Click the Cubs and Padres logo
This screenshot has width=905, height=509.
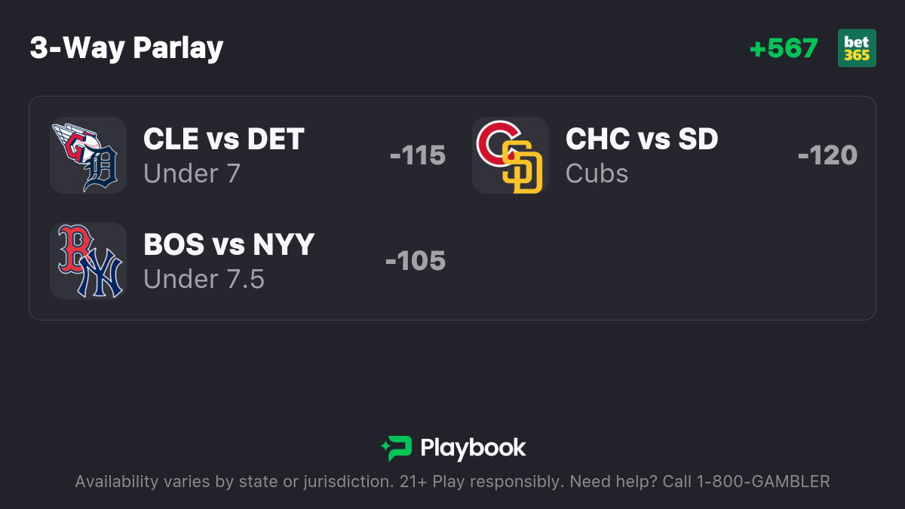coord(510,155)
